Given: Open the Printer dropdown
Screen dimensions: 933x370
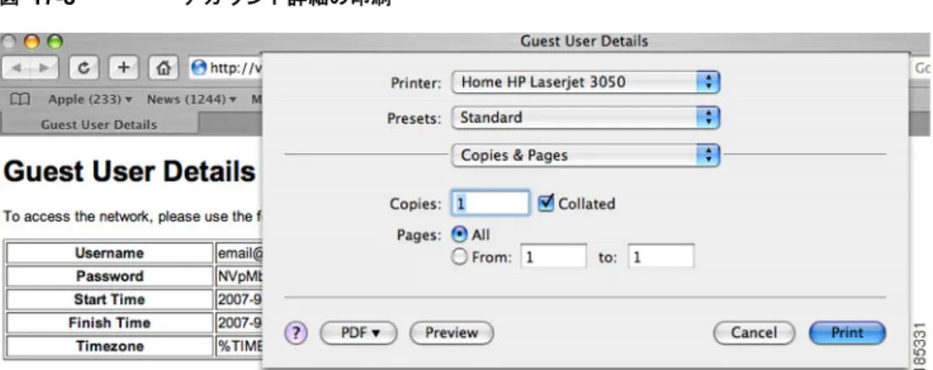Looking at the screenshot, I should pos(587,82).
